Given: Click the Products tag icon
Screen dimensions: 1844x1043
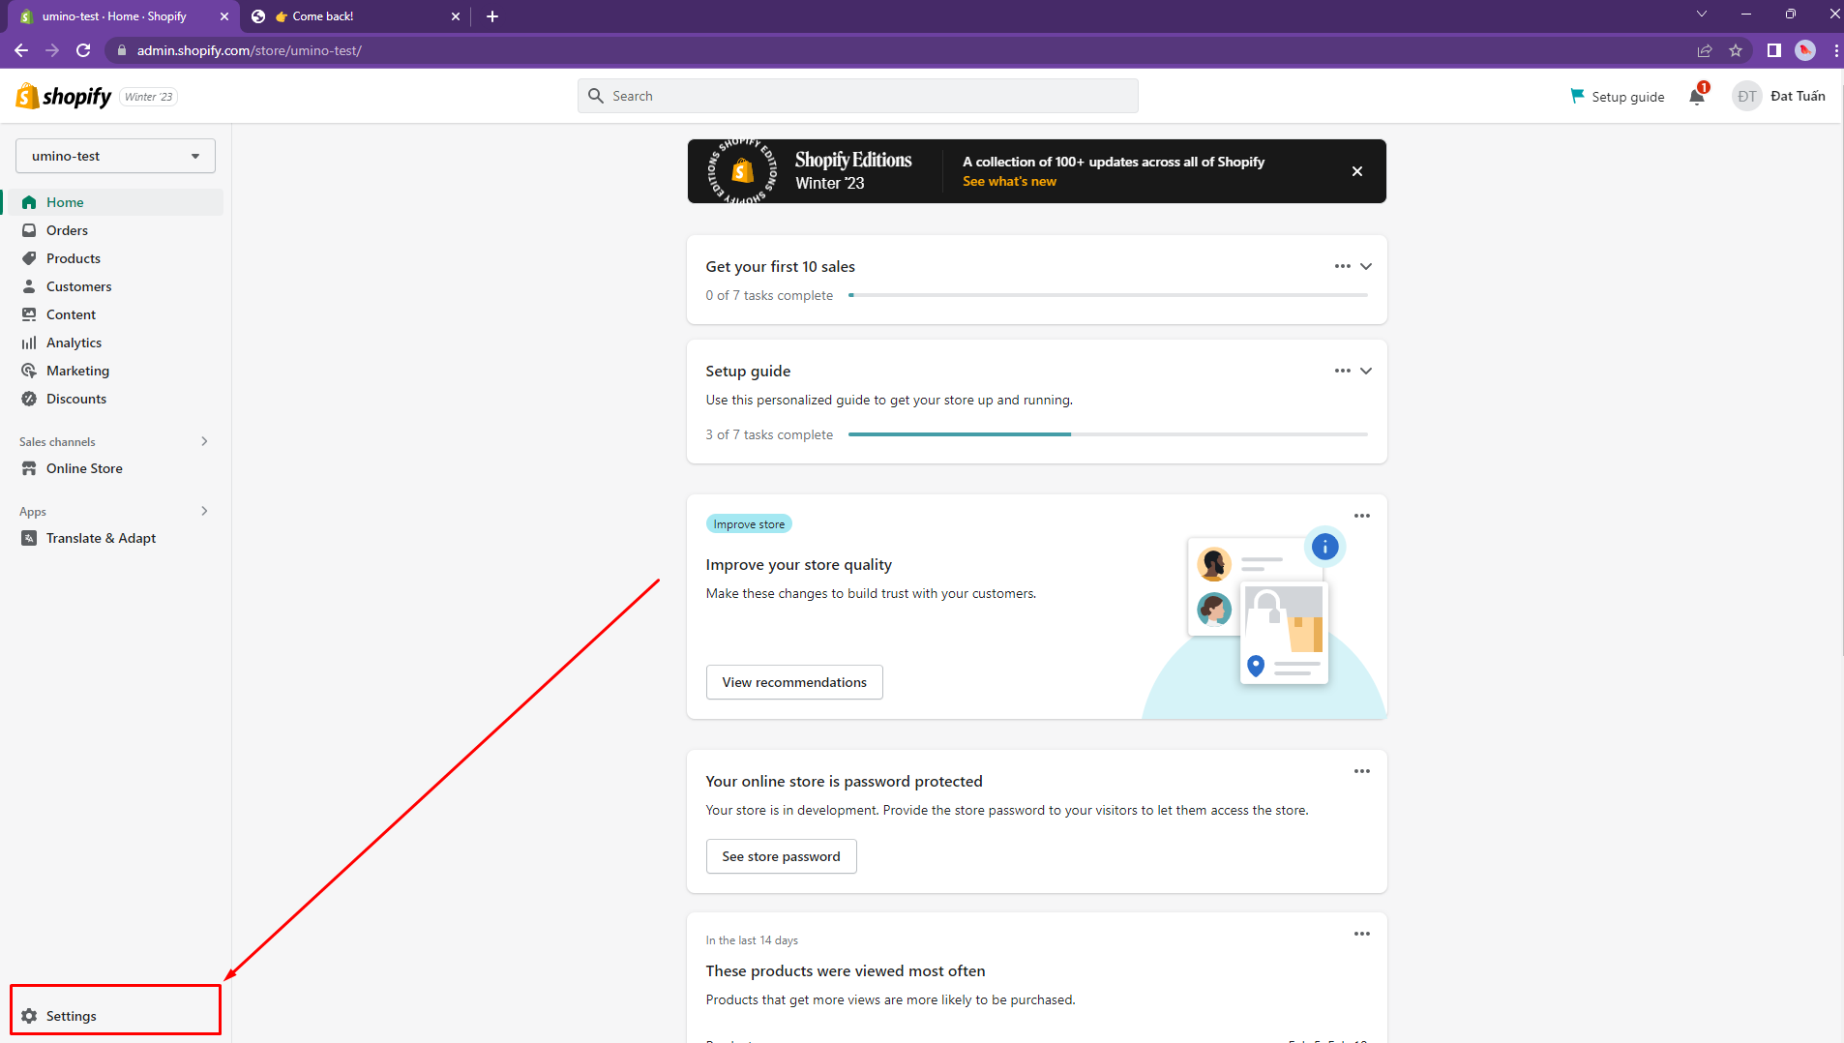Looking at the screenshot, I should (29, 258).
